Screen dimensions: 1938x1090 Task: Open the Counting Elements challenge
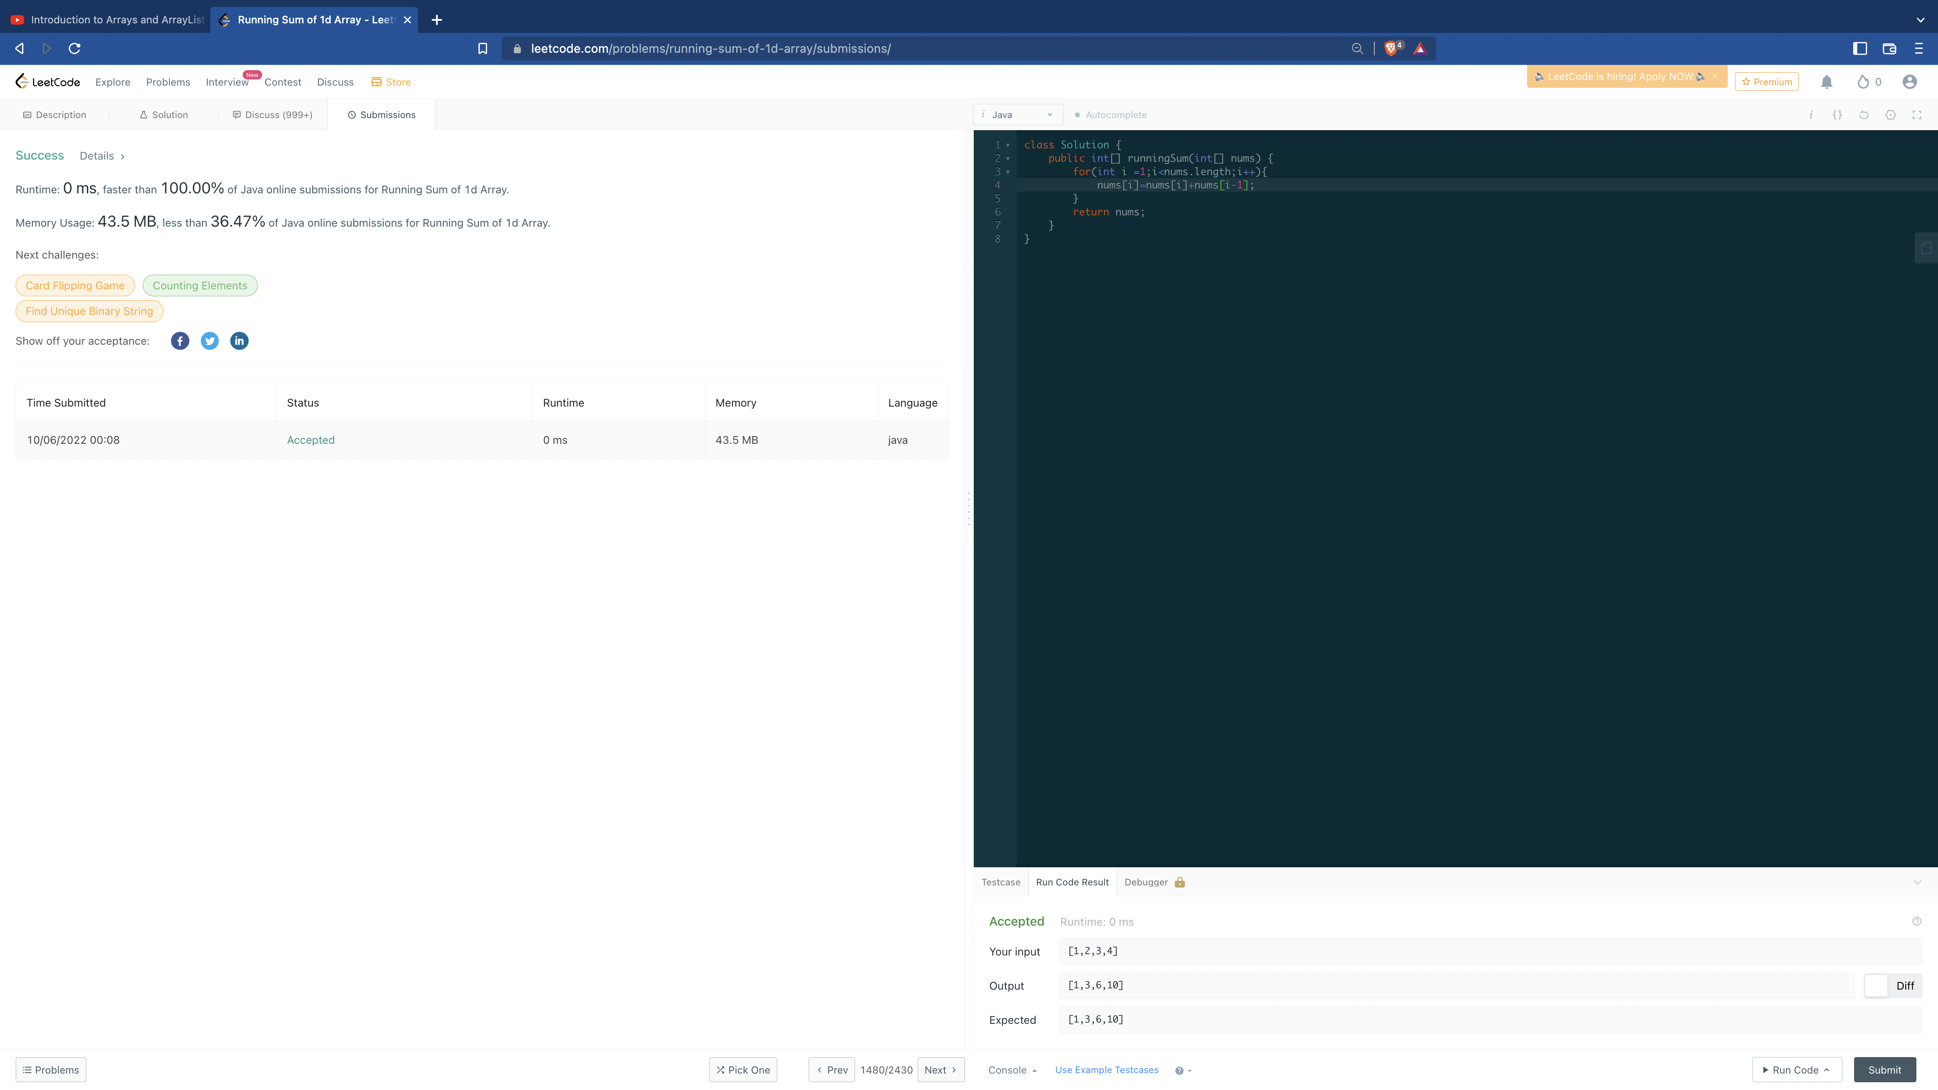click(199, 286)
